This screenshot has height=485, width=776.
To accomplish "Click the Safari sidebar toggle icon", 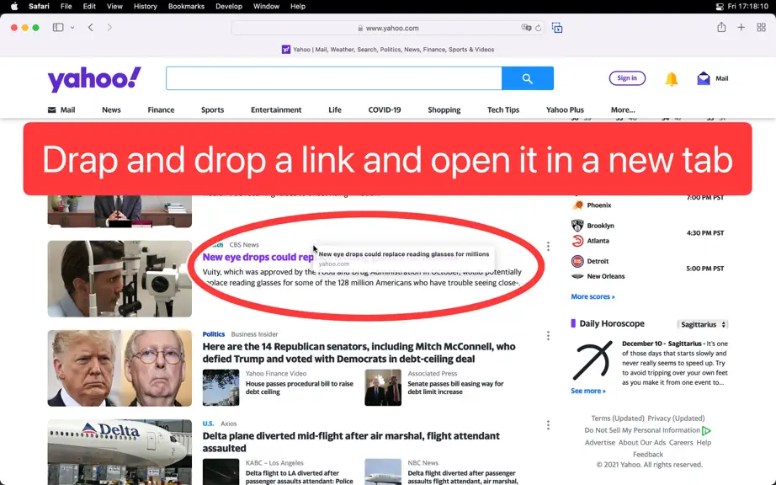I will click(58, 28).
